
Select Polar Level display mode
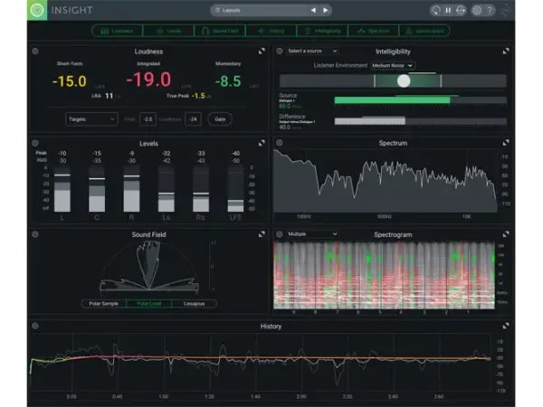pos(149,304)
